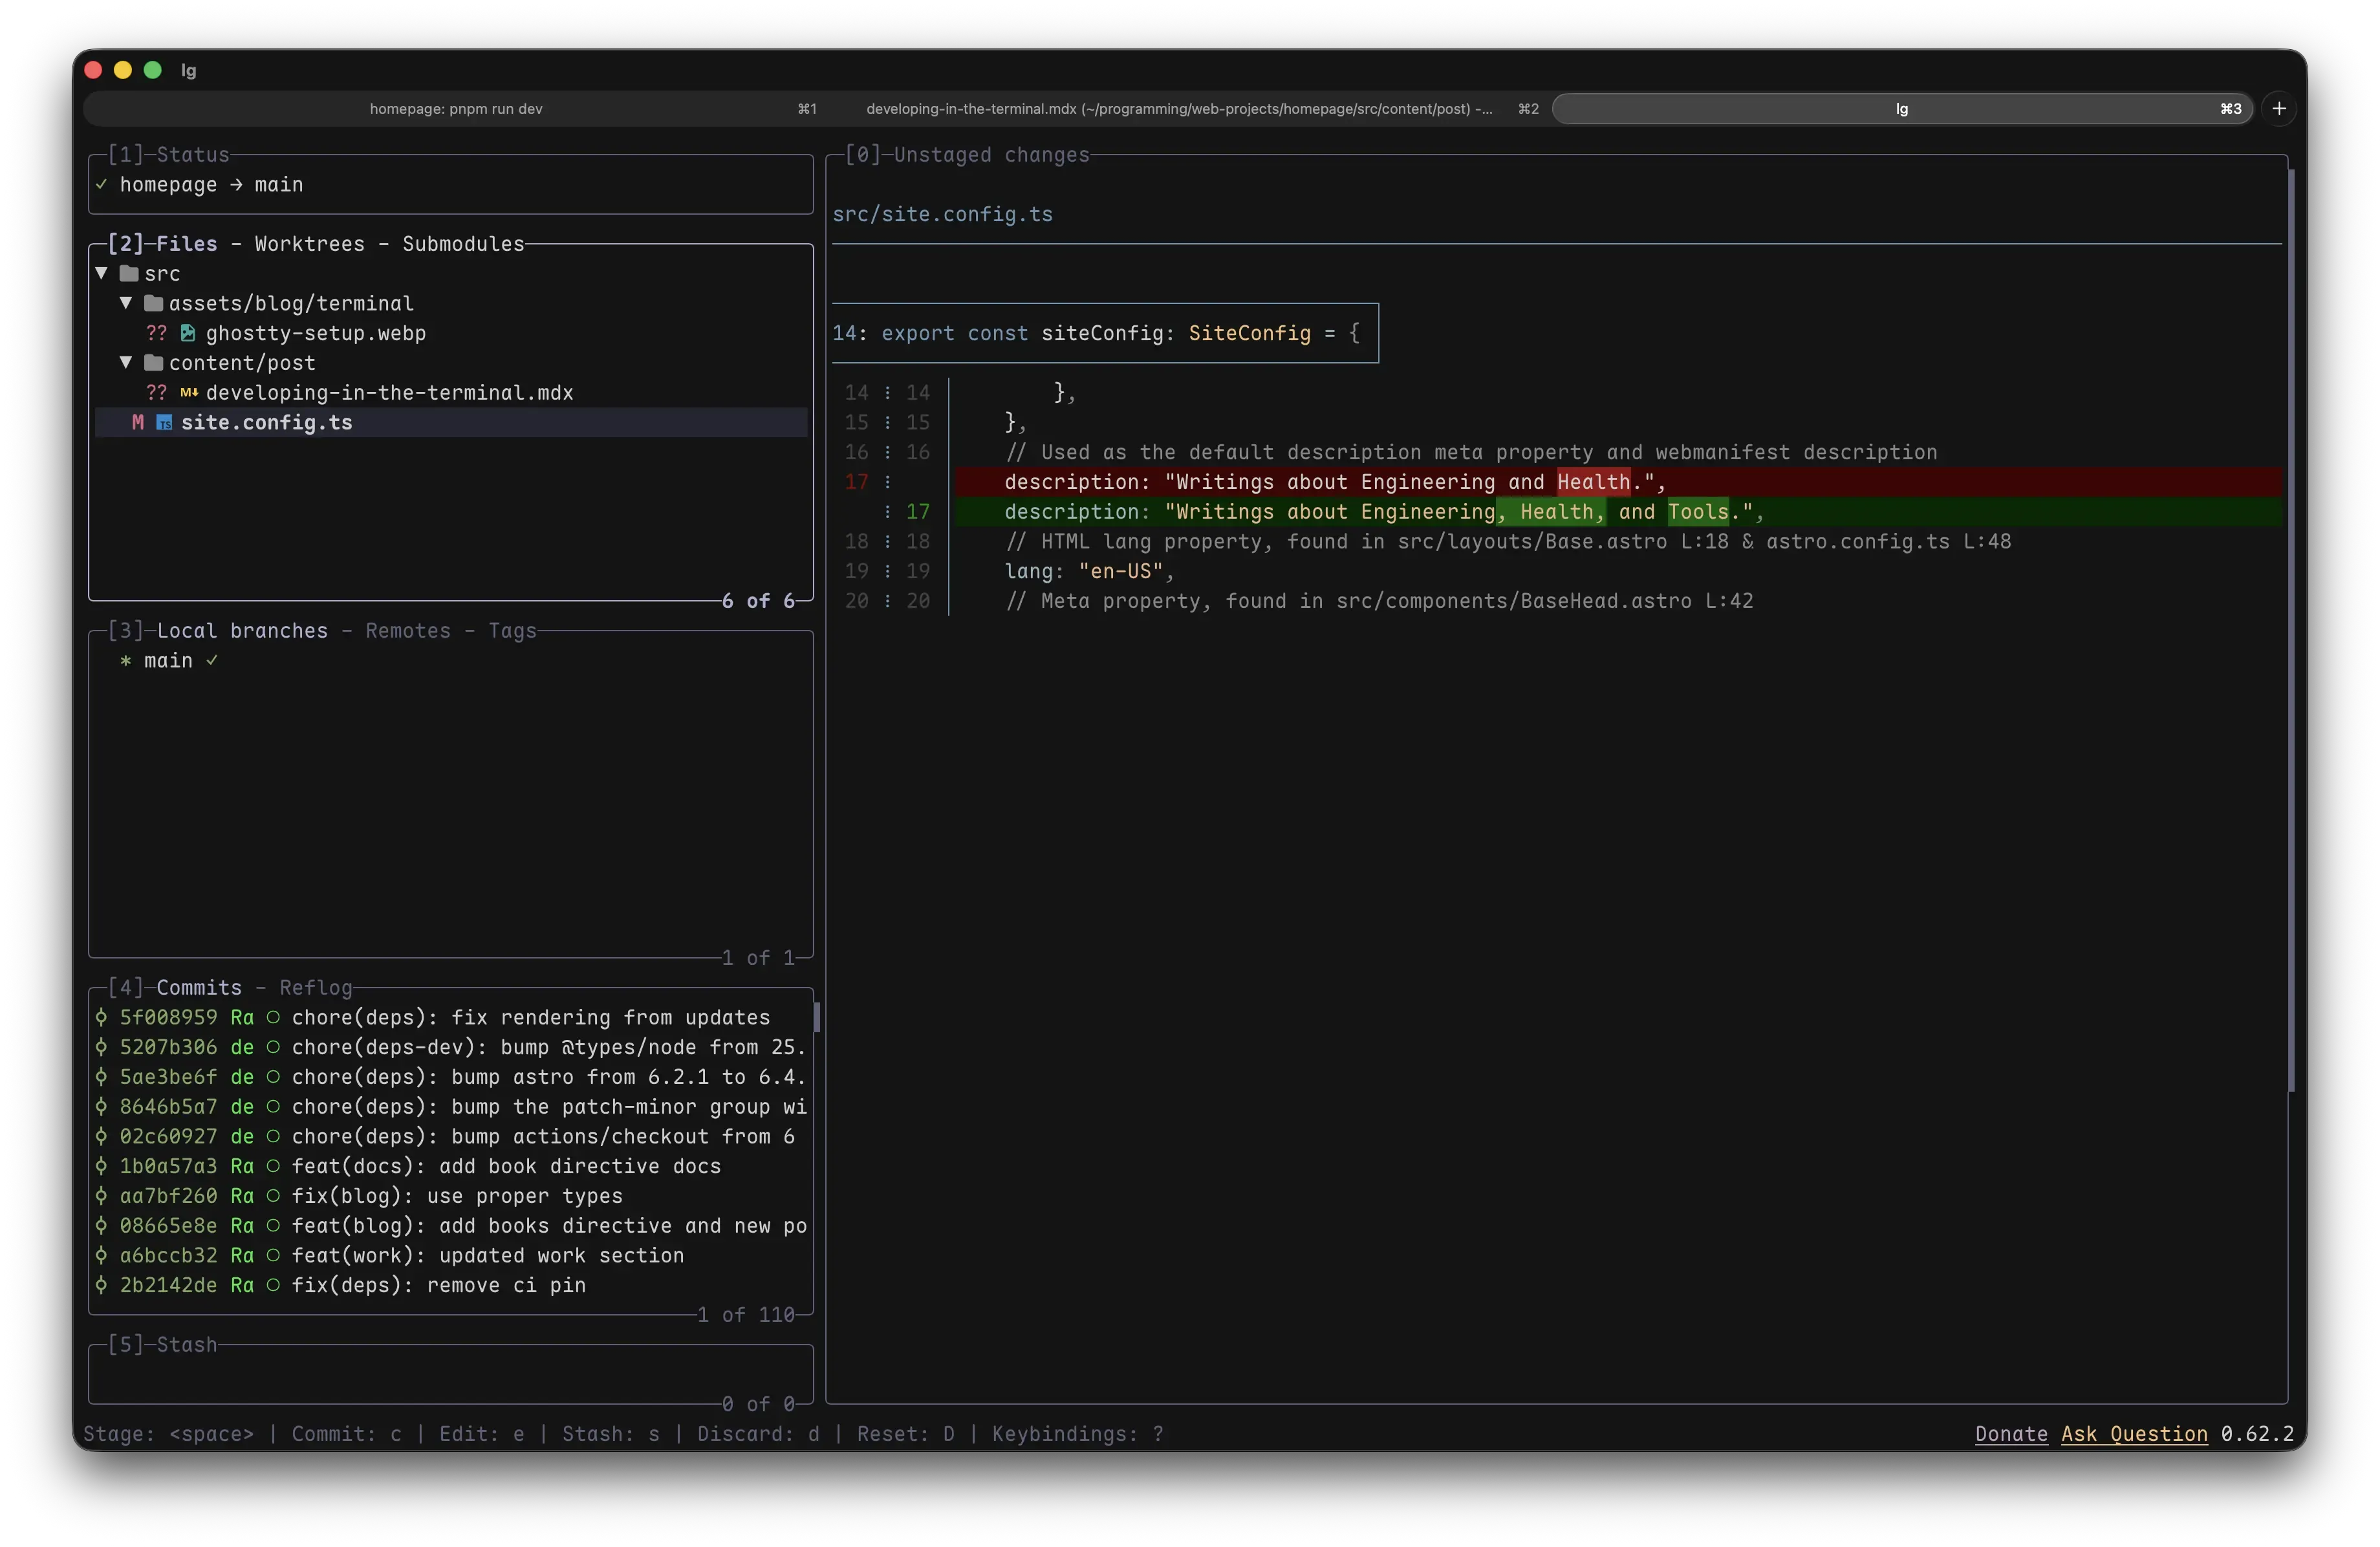Click the Stash: s keybinding hint
The width and height of the screenshot is (2380, 1547).
tap(611, 1434)
